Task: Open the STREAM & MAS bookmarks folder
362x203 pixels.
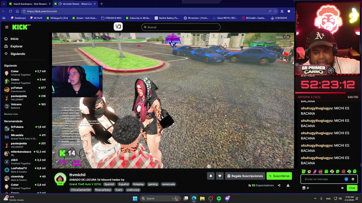Action: click(x=111, y=18)
